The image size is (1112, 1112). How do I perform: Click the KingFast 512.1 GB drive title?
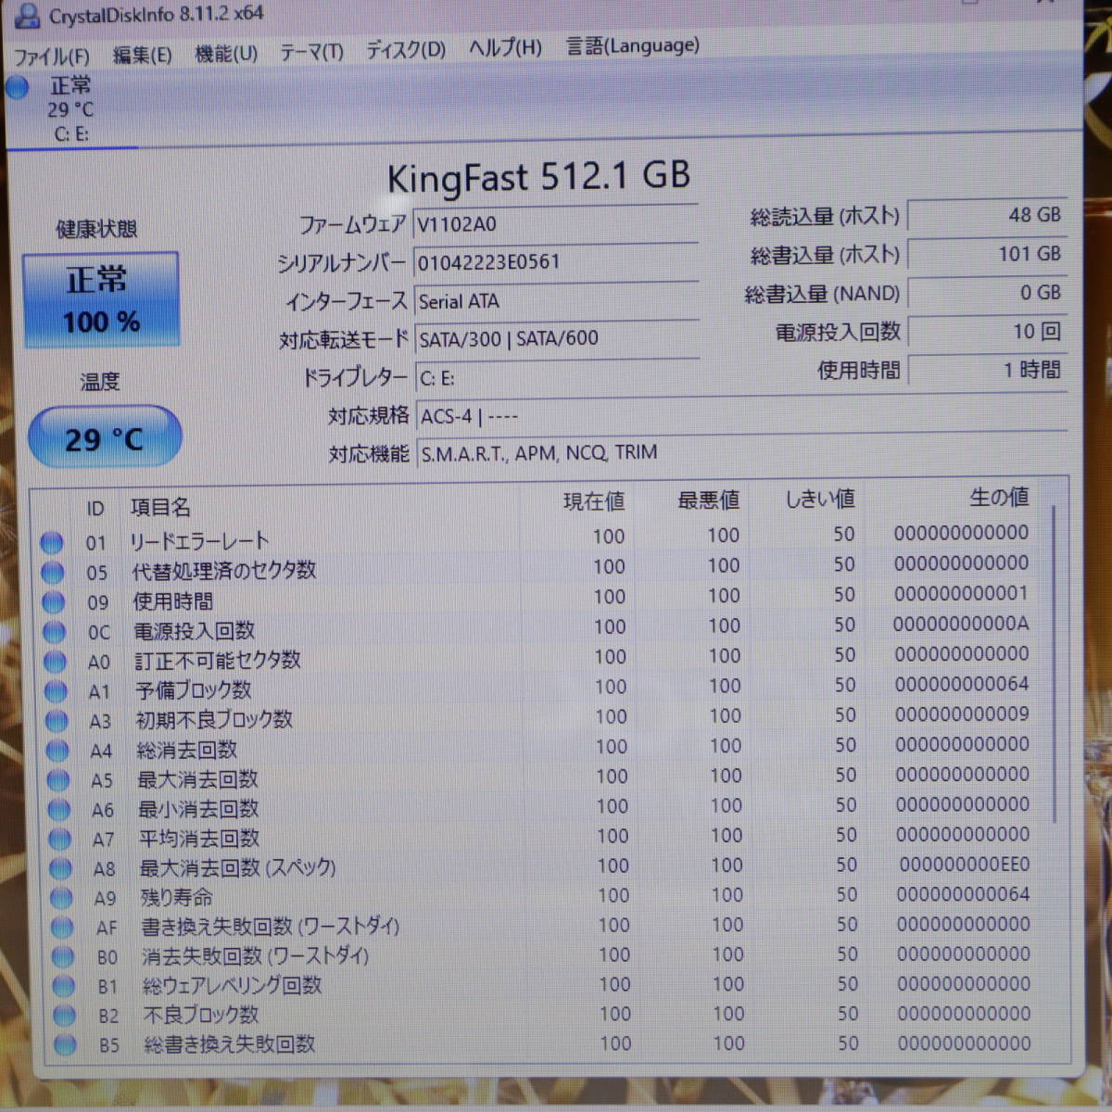click(538, 177)
